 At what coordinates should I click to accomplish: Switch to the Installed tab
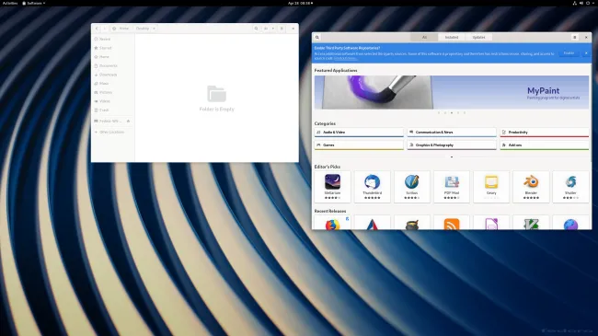pyautogui.click(x=452, y=38)
